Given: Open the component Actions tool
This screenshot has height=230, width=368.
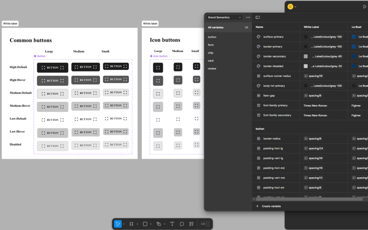Looking at the screenshot, I should 192,224.
